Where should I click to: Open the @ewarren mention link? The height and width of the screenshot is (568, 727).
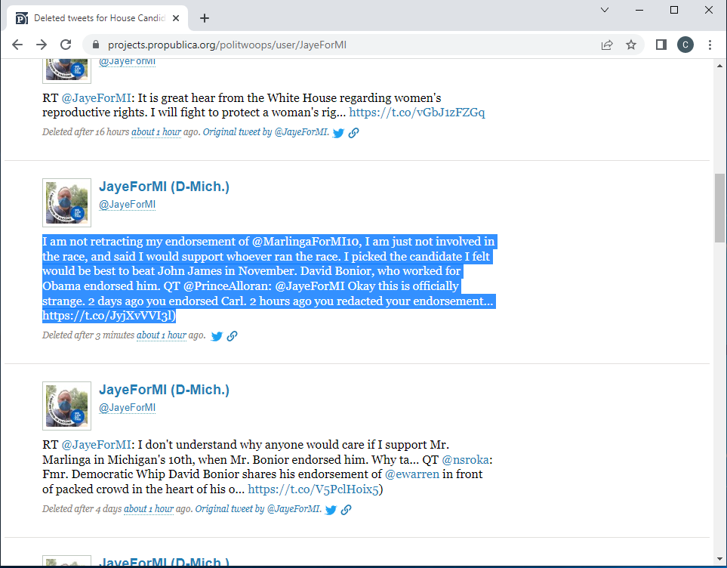pos(411,474)
